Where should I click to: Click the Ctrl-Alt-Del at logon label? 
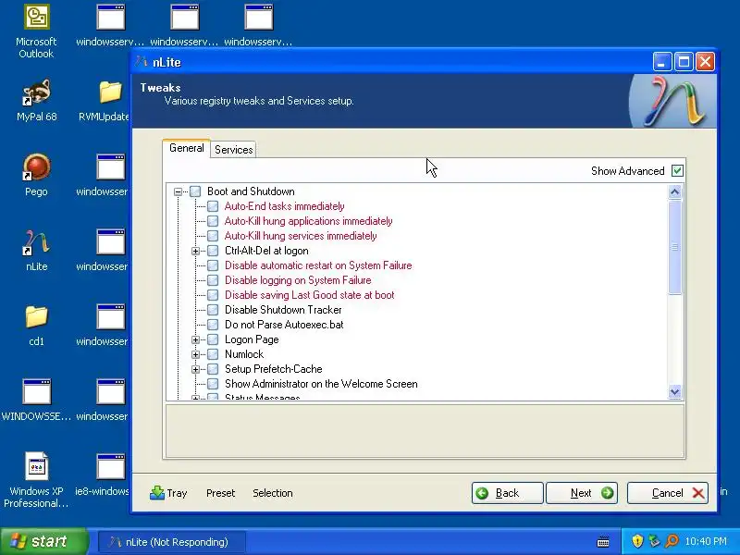[x=266, y=251]
